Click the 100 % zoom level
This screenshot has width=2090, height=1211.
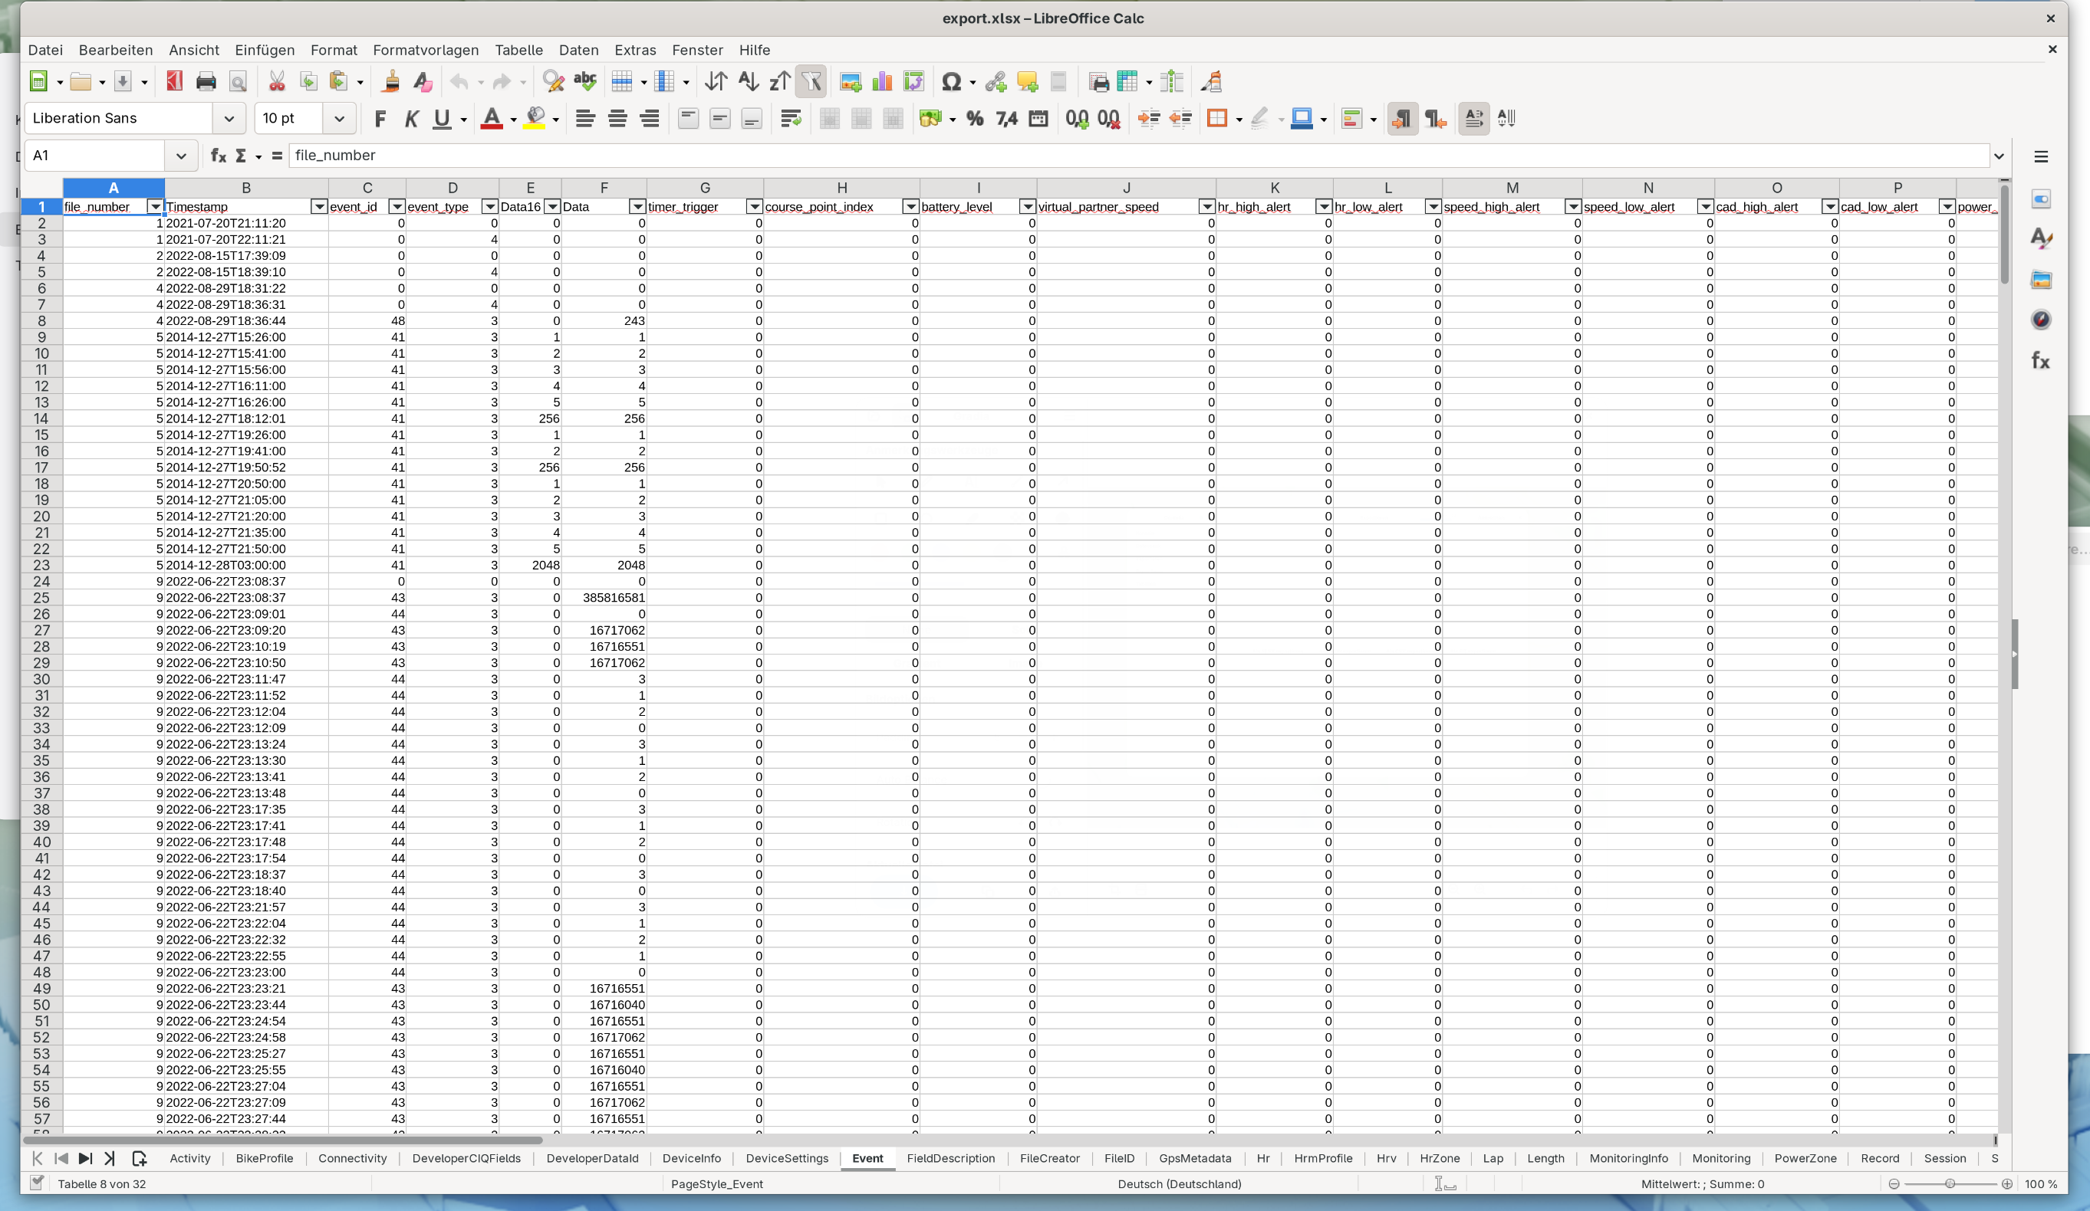click(2041, 1183)
